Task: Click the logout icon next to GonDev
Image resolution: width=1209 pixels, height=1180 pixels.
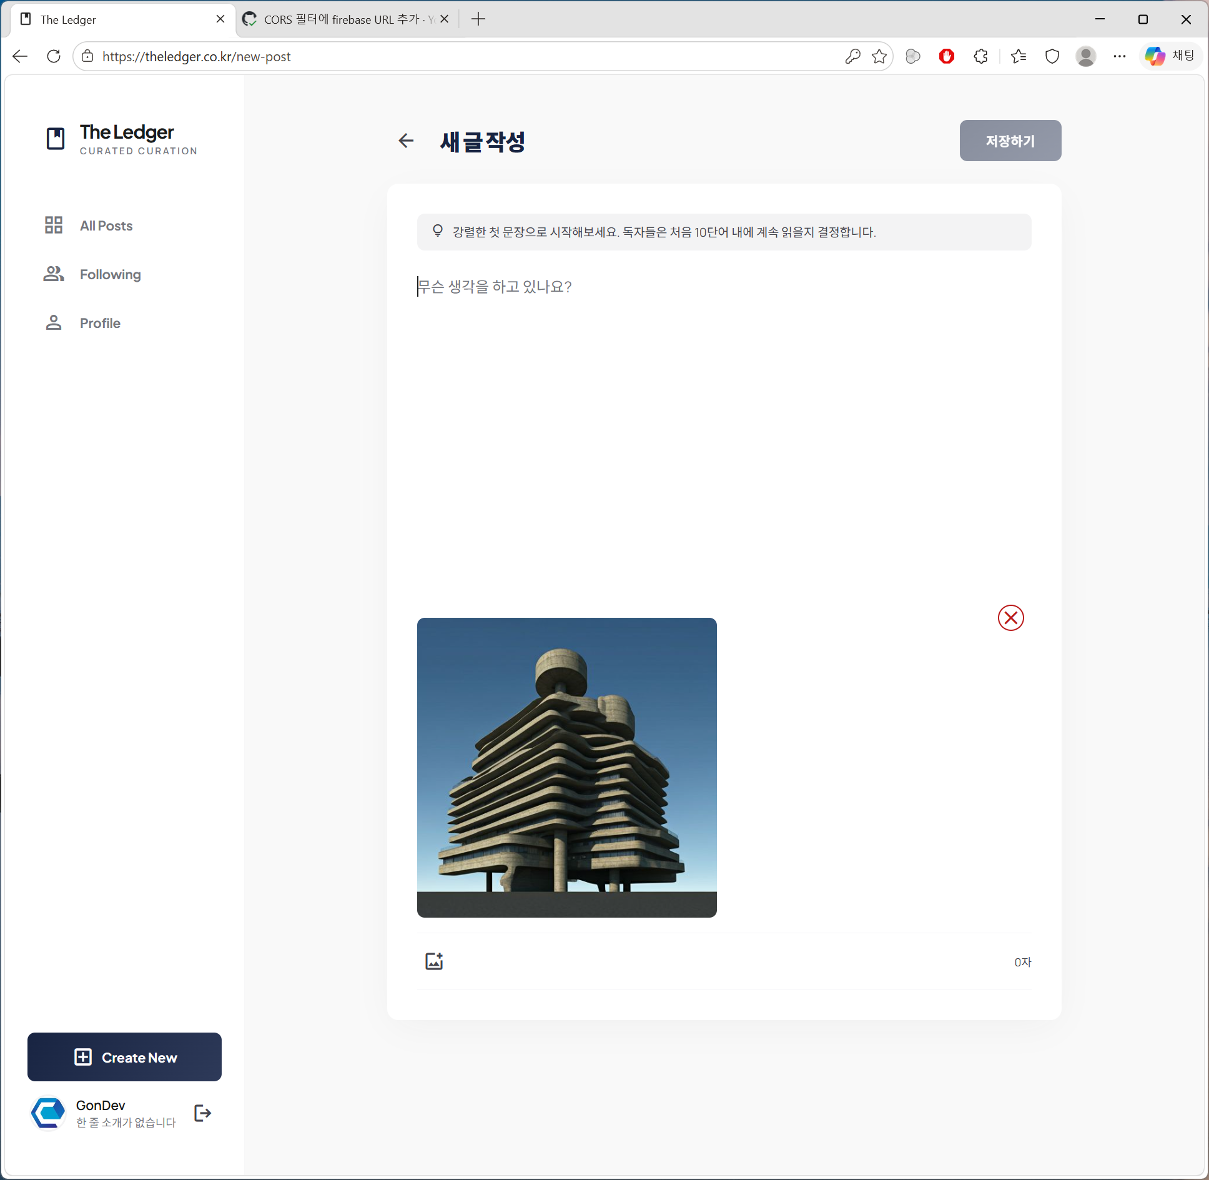Action: coord(203,1113)
